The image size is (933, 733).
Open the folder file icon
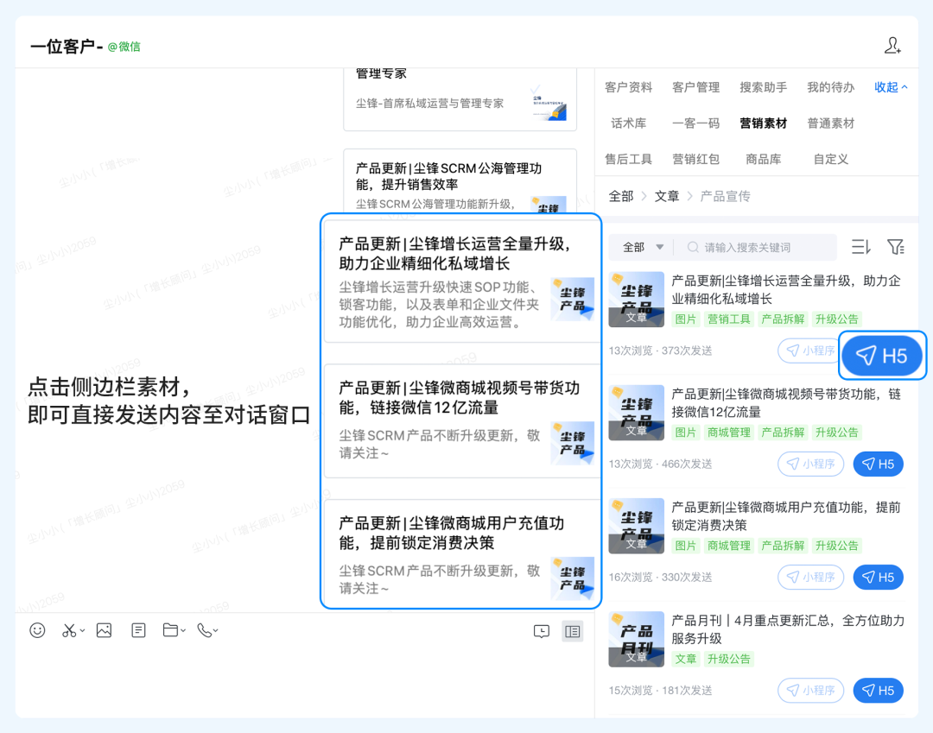click(x=170, y=630)
